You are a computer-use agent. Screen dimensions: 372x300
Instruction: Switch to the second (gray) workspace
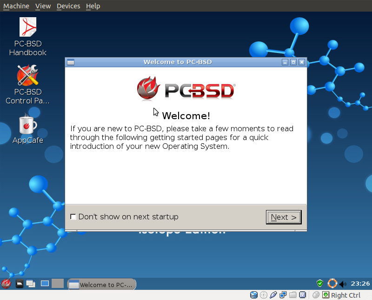point(58,283)
